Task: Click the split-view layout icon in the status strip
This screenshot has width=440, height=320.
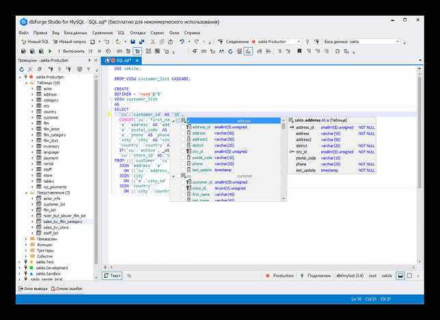Action: (400, 276)
